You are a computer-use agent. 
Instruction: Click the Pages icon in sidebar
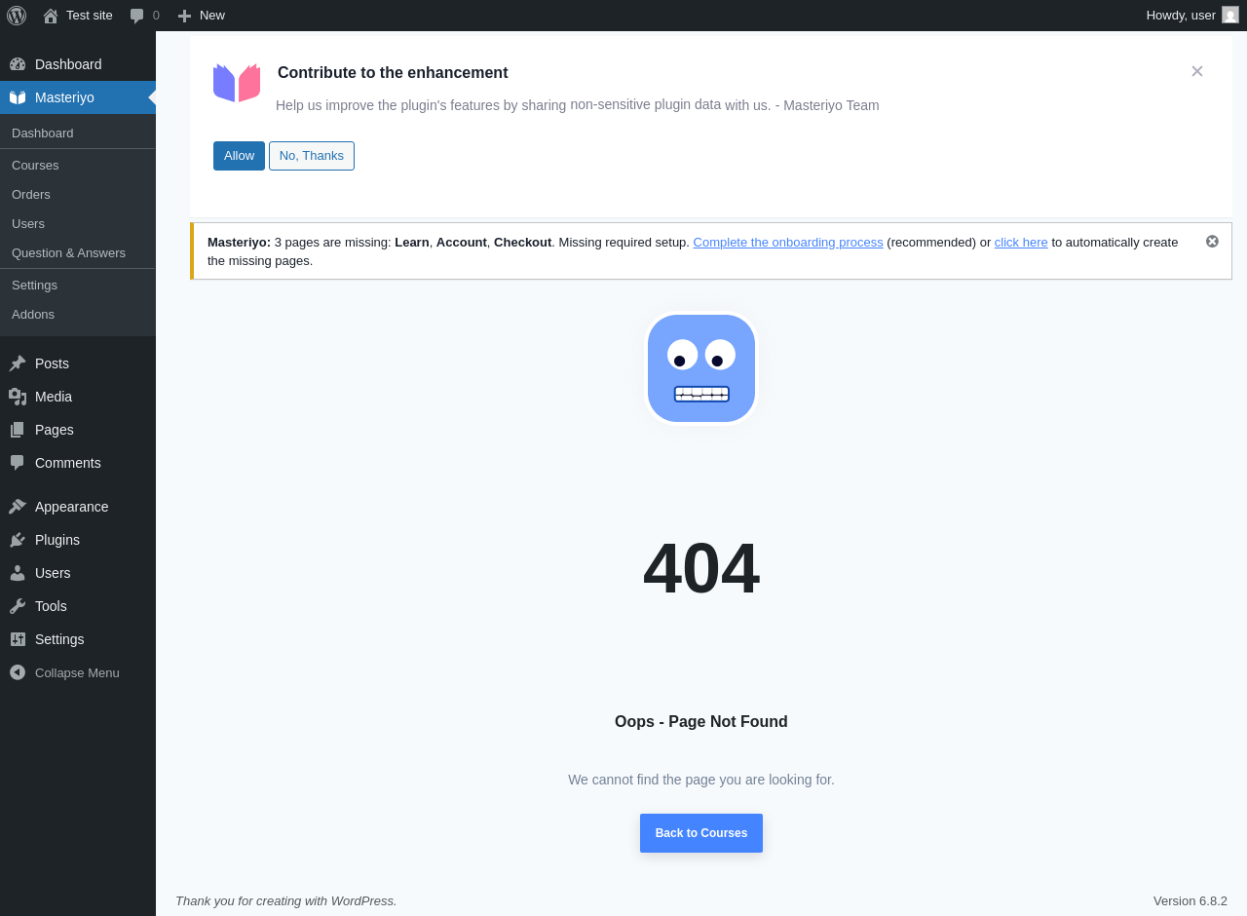(18, 430)
